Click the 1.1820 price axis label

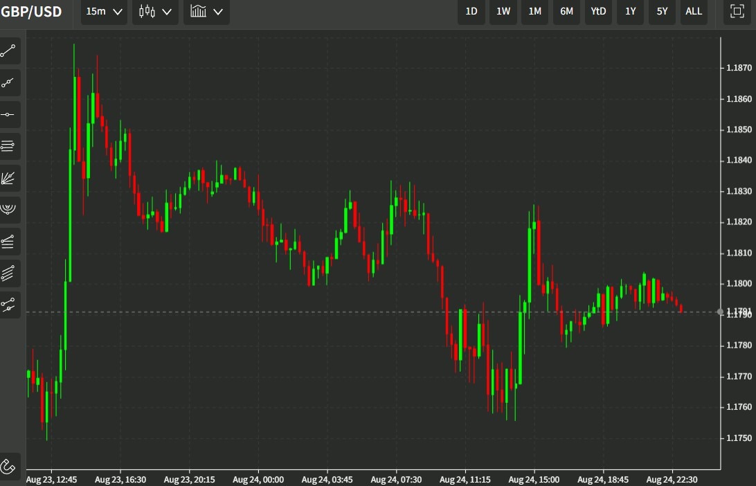739,222
